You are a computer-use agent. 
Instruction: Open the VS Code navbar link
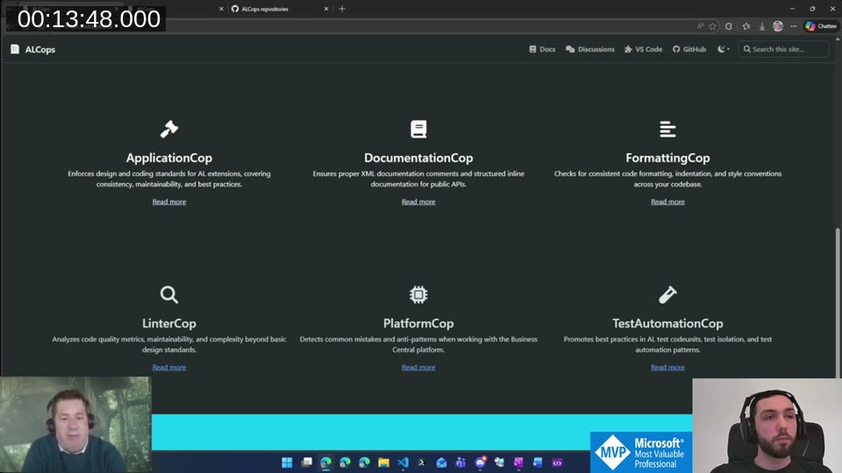pos(643,49)
